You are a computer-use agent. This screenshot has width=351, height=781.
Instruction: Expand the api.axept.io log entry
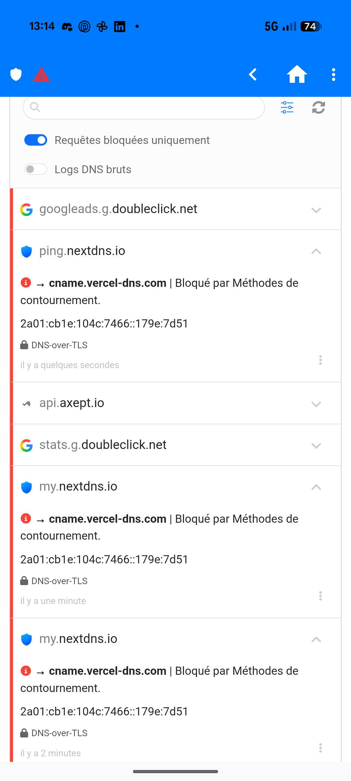tap(175, 403)
